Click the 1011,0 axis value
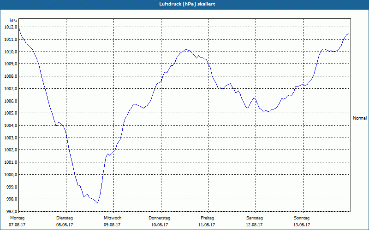Image resolution: width=369 pixels, height=230 pixels. point(11,40)
